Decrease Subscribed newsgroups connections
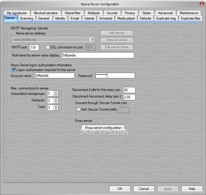The image size is (206, 195). click(56, 95)
